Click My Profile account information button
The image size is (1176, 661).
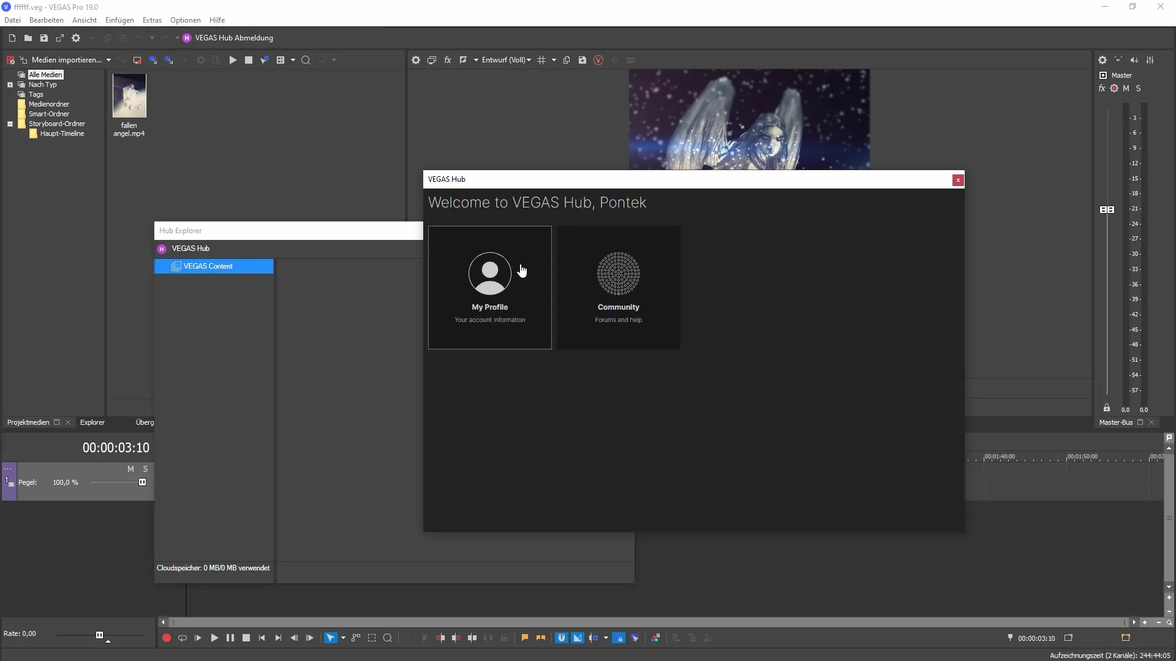(x=489, y=286)
